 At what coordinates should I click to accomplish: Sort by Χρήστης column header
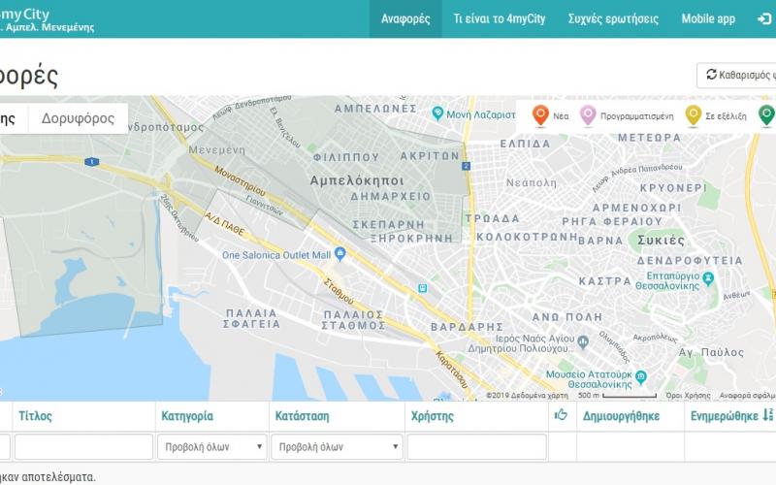tap(432, 416)
